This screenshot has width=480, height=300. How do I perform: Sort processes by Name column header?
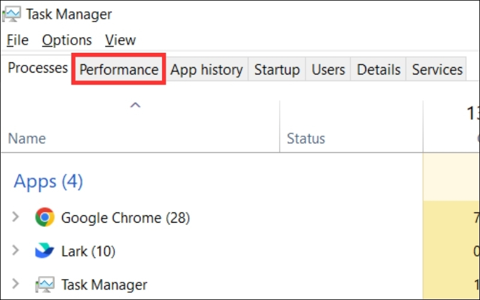point(27,139)
